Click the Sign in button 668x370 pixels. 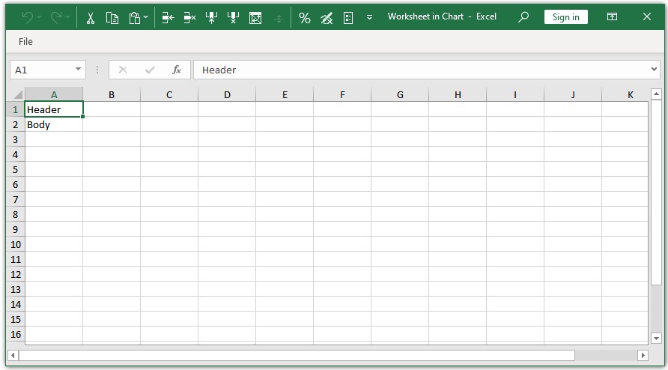565,17
